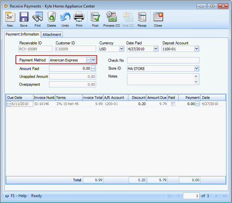Select the Payment Information tab
The image size is (232, 203).
[x=22, y=34]
